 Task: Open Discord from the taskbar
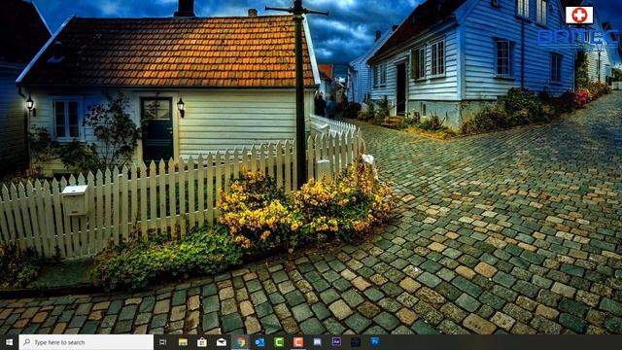pos(318,342)
